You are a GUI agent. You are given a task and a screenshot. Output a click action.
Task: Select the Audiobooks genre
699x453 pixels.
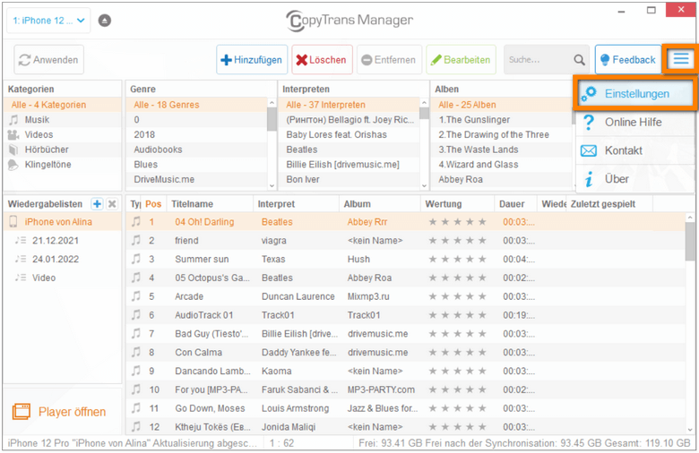point(196,150)
